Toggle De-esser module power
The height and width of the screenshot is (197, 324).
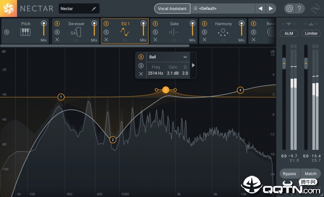point(57,24)
